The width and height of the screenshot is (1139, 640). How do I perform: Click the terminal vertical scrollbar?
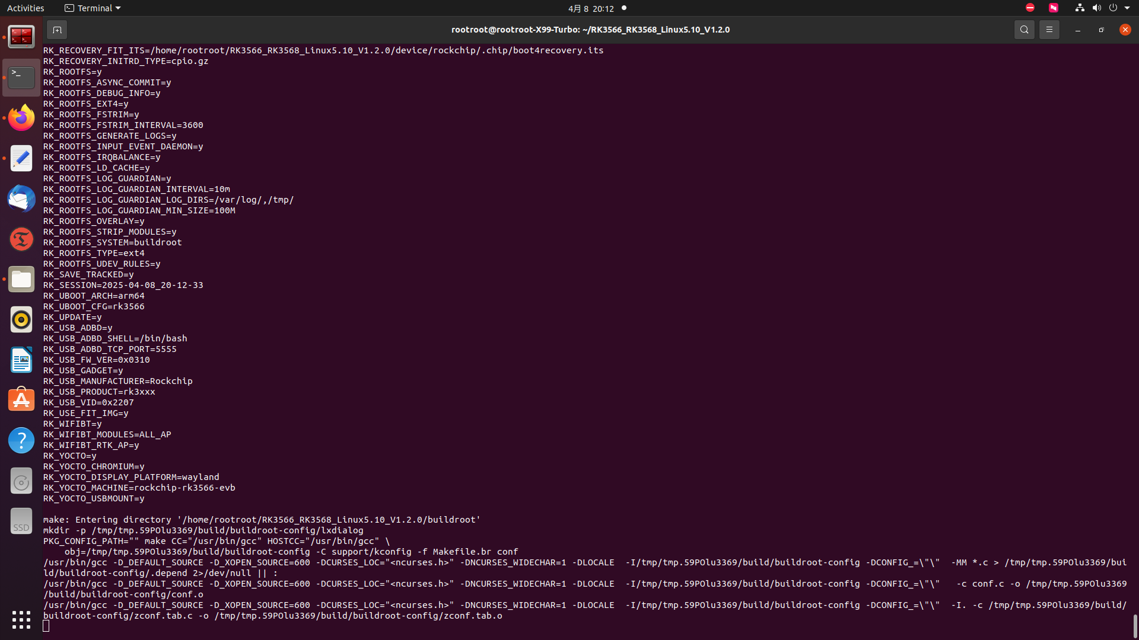(x=1135, y=626)
